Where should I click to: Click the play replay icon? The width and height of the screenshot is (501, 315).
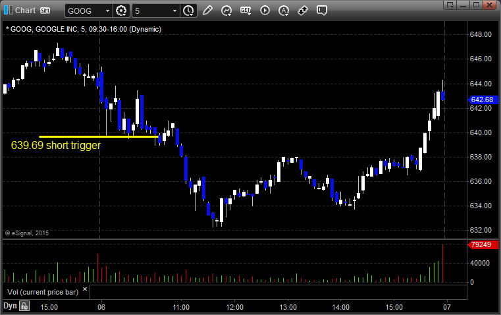(x=265, y=11)
